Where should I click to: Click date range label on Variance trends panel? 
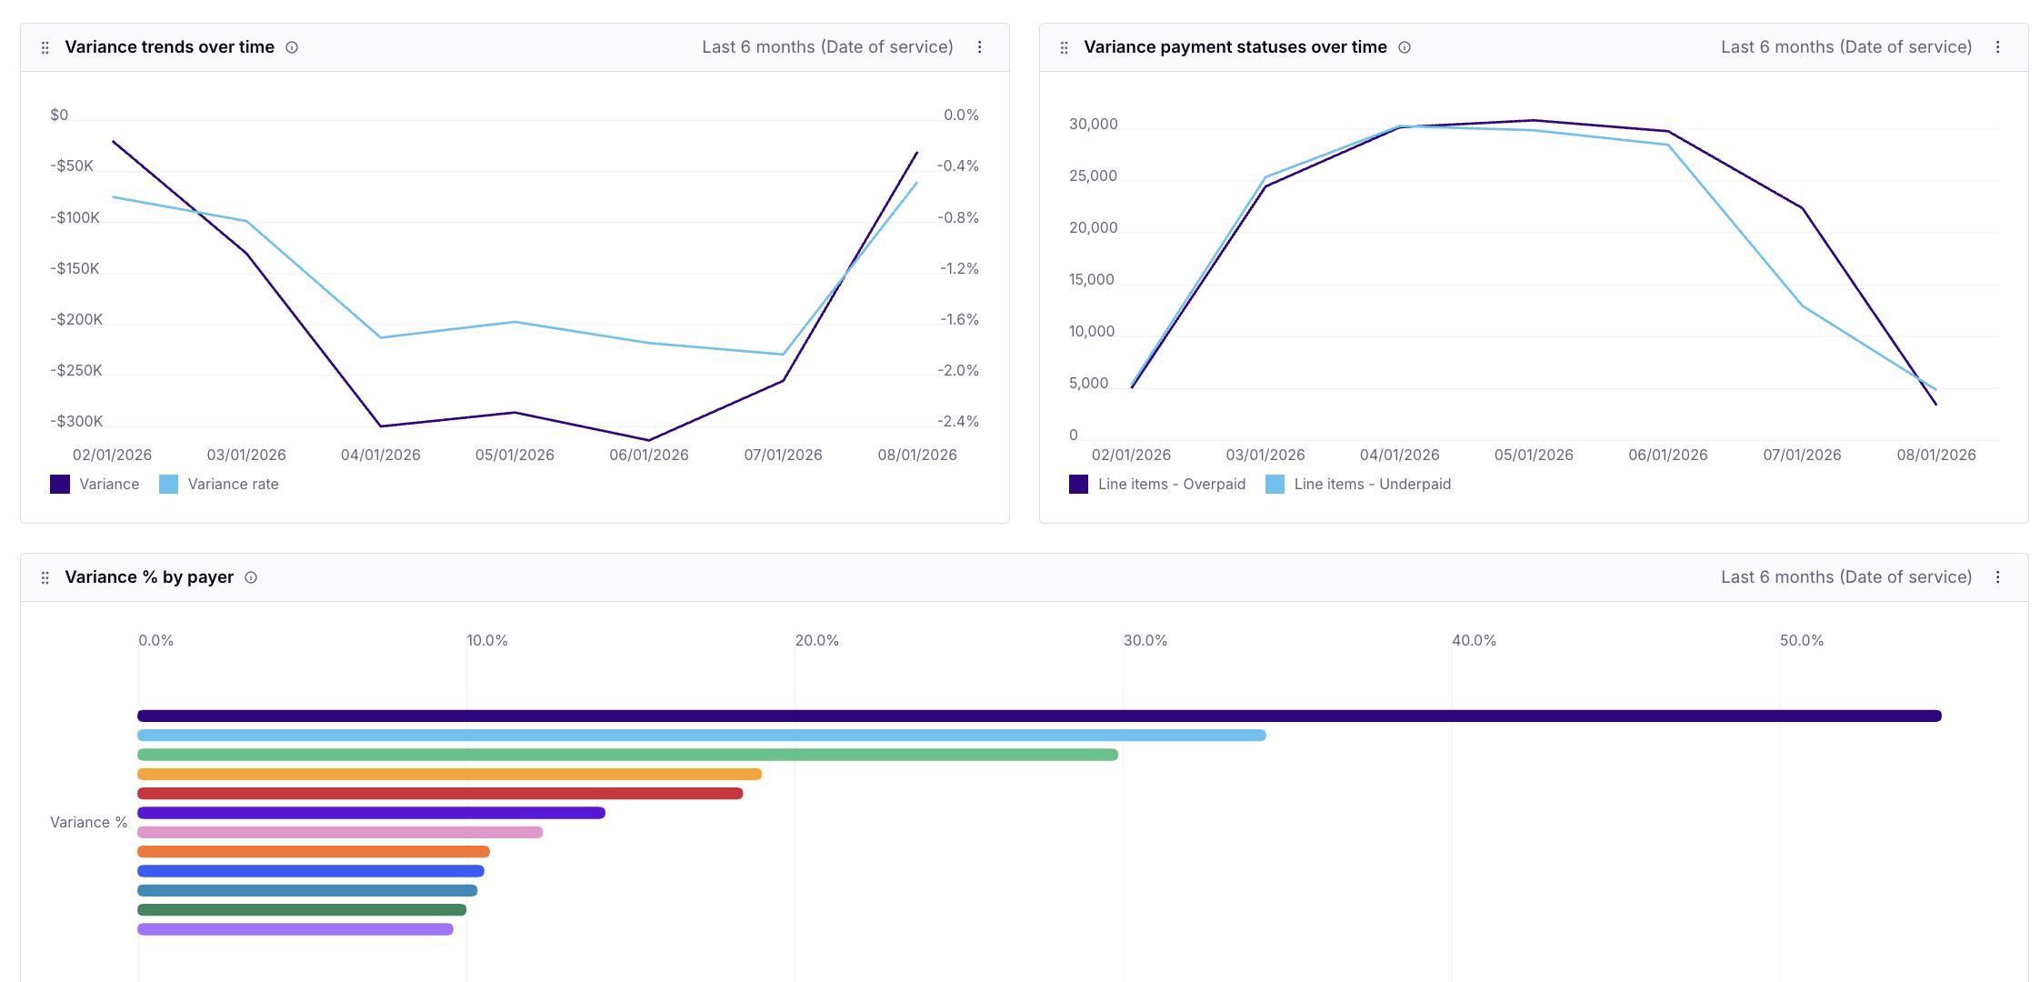[x=827, y=47]
